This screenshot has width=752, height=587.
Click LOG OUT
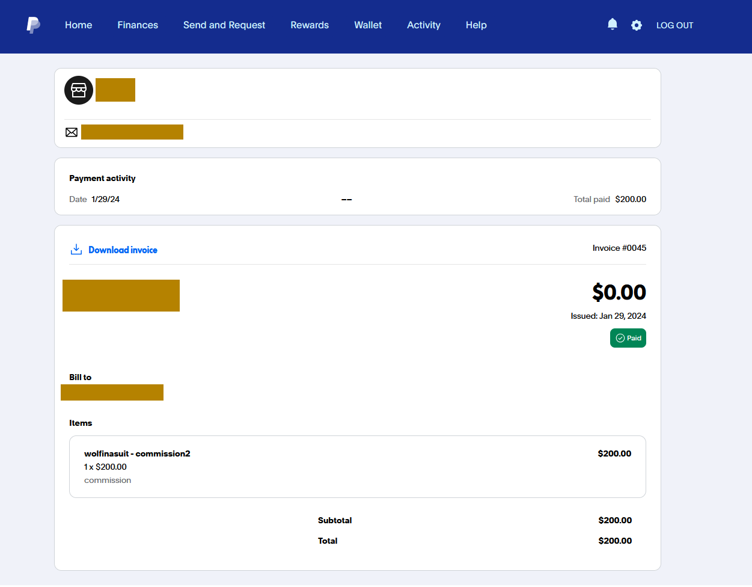(675, 25)
